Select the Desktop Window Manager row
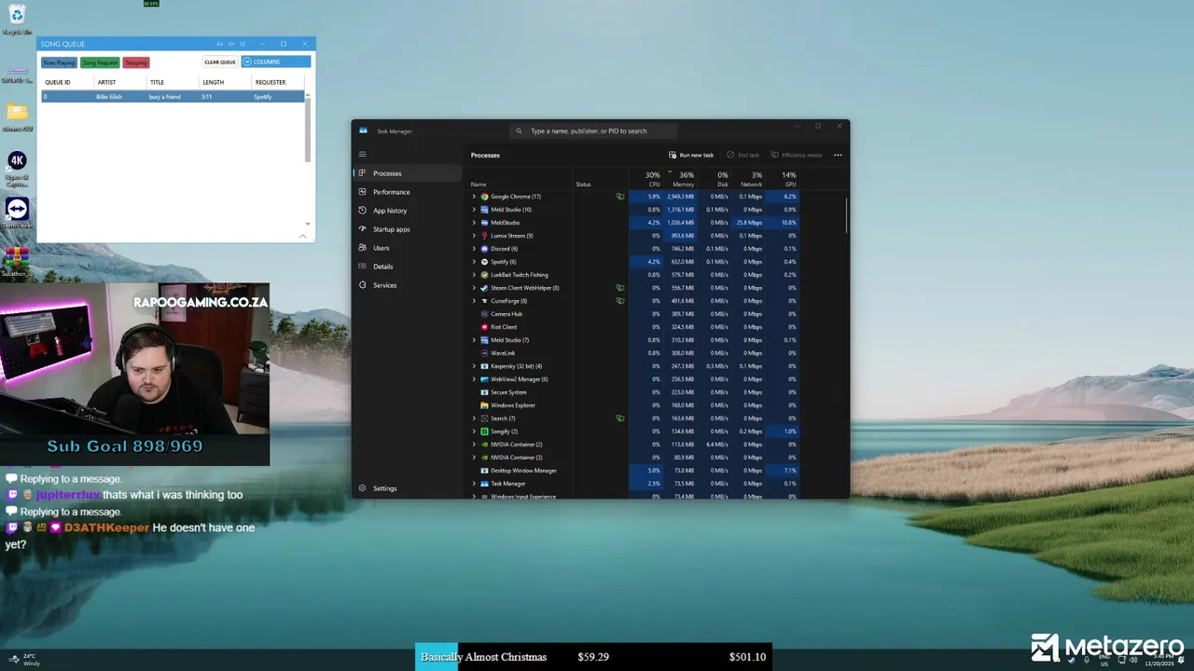The image size is (1194, 671). click(x=634, y=471)
